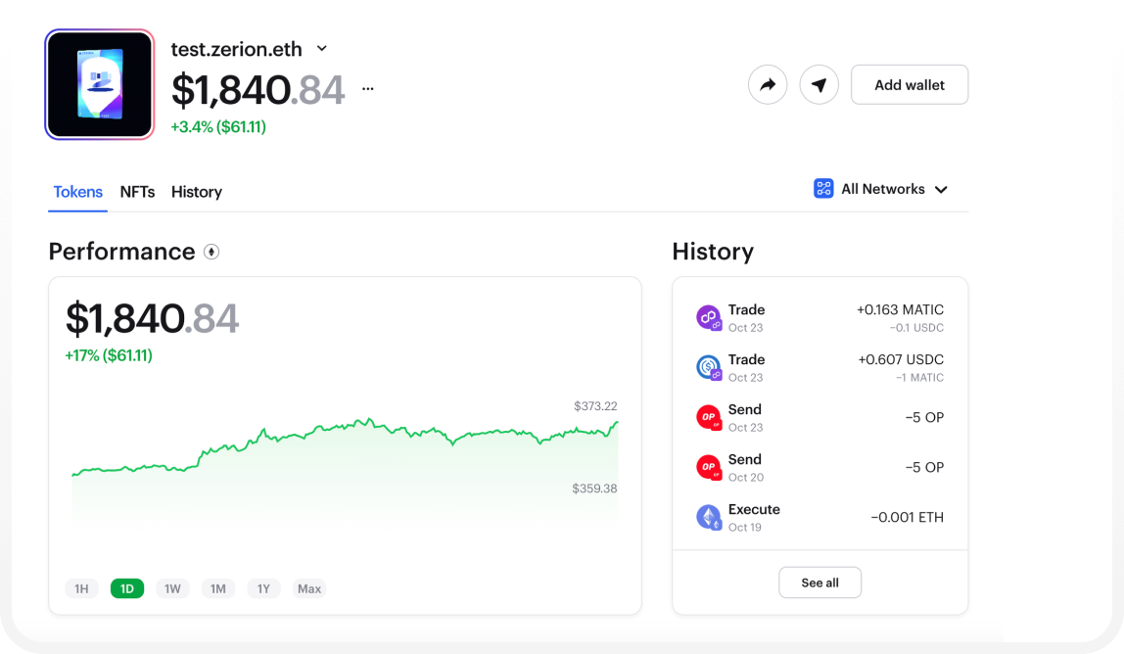Click the info icon next to Performance
1124x654 pixels.
212,252
